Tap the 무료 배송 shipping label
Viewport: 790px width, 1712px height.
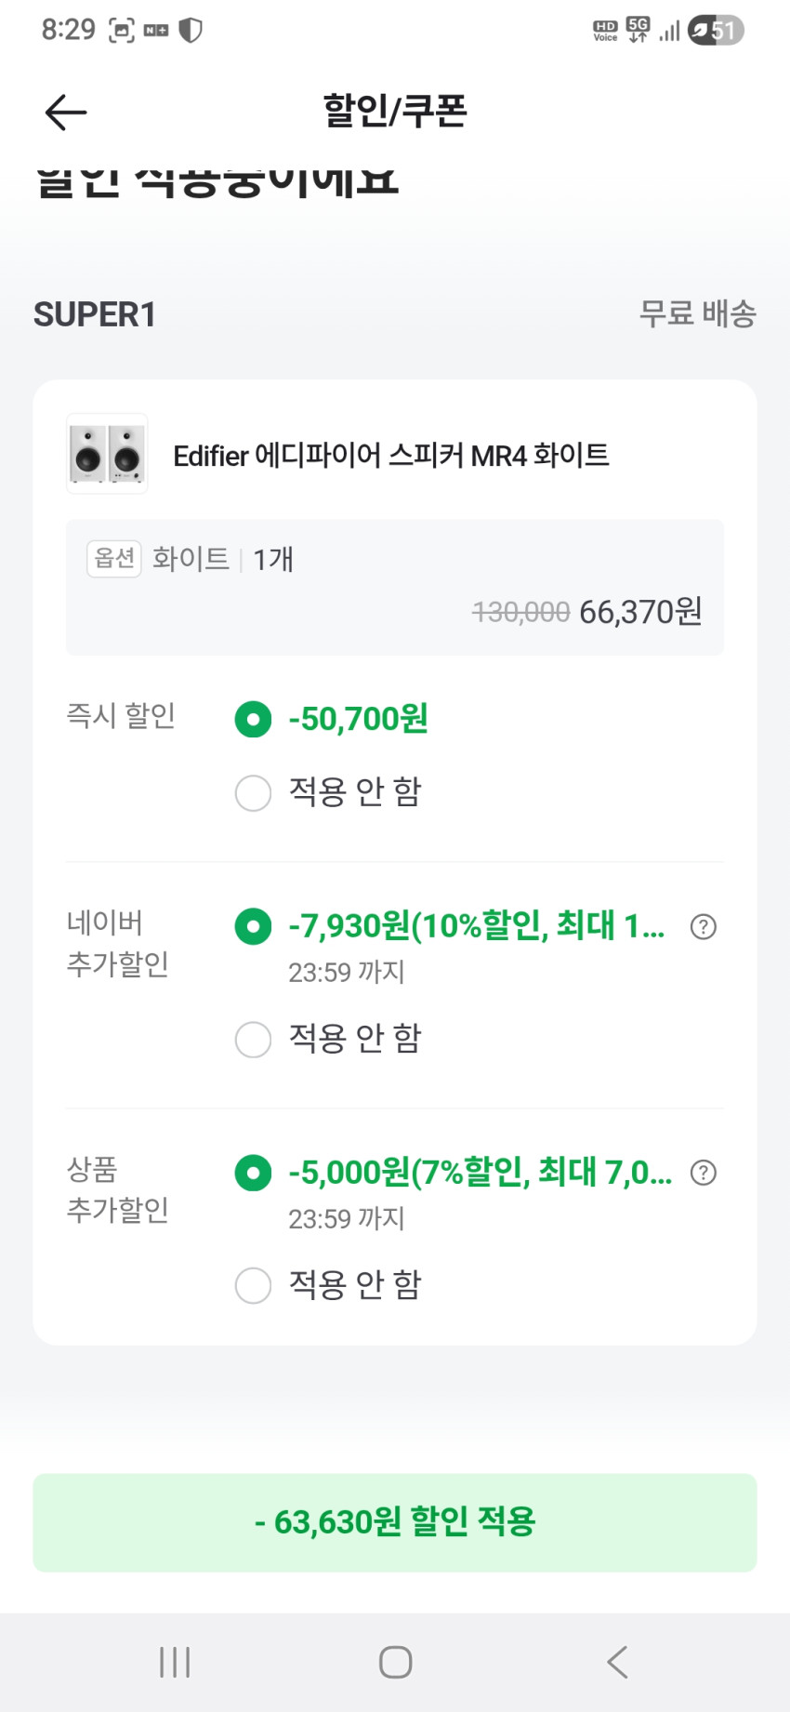pyautogui.click(x=697, y=313)
